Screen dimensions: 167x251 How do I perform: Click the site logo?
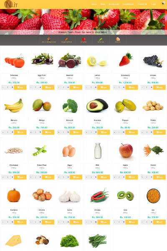pos(11,5)
